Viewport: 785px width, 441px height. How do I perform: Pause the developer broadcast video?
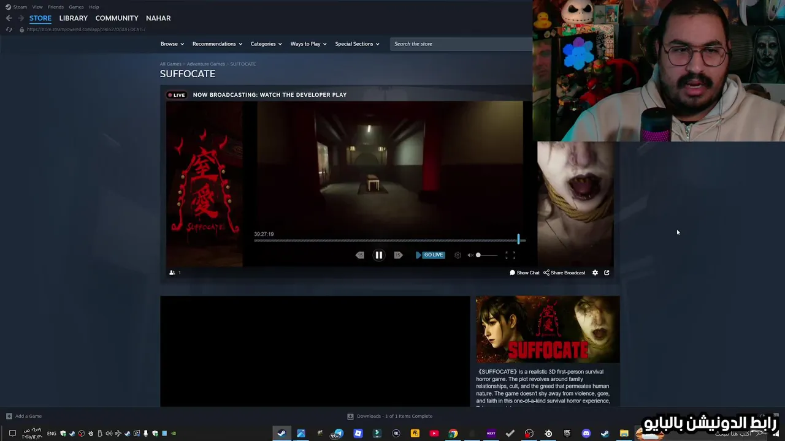[379, 255]
